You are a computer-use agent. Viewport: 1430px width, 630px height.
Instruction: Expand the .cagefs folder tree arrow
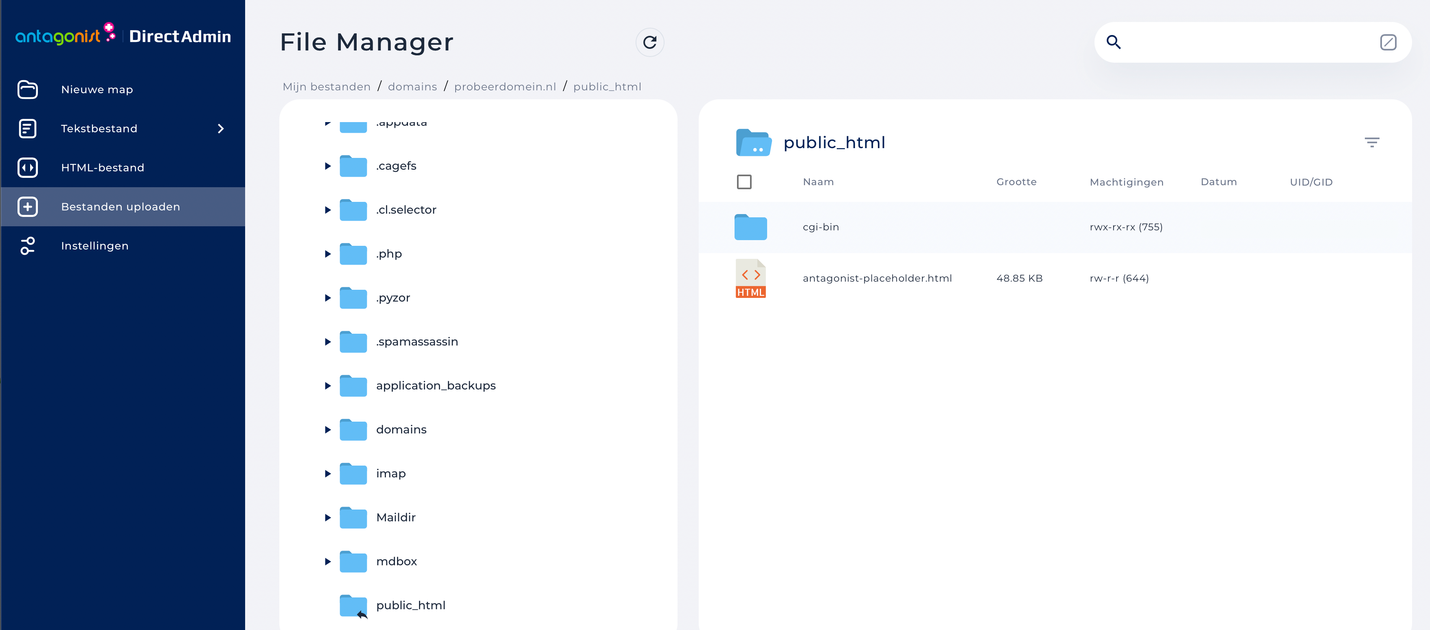point(327,166)
